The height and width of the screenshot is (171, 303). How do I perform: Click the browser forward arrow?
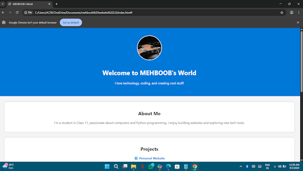click(x=10, y=12)
